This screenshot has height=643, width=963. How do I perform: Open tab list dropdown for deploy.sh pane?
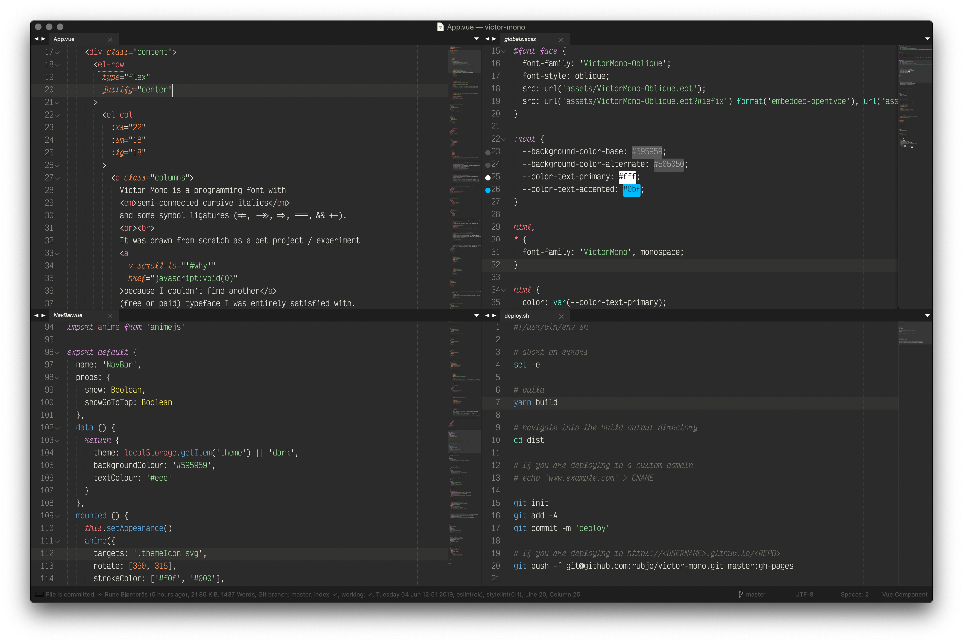tap(927, 315)
